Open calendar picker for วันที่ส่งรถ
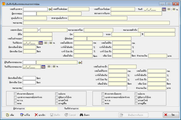This screenshot has height=120, width=181. pyautogui.click(x=41, y=43)
